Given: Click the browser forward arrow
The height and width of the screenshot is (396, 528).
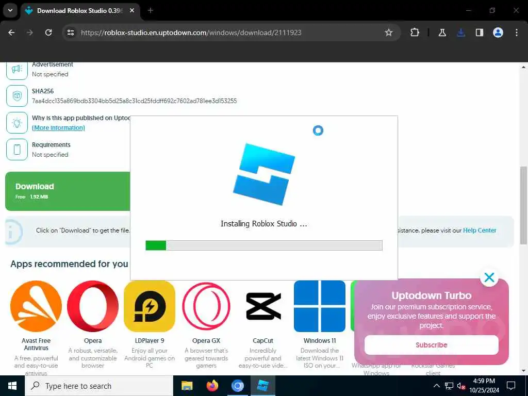Looking at the screenshot, I should [30, 32].
